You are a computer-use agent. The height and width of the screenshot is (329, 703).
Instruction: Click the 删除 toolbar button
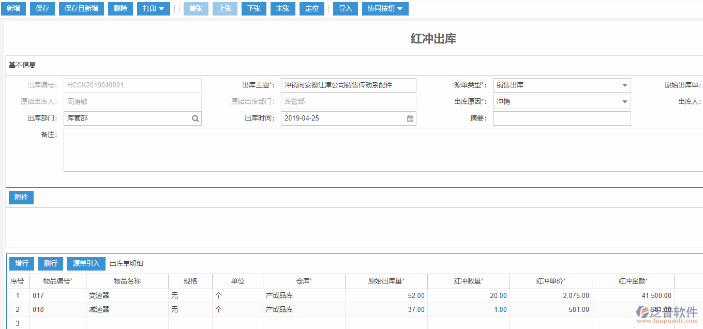pyautogui.click(x=121, y=9)
